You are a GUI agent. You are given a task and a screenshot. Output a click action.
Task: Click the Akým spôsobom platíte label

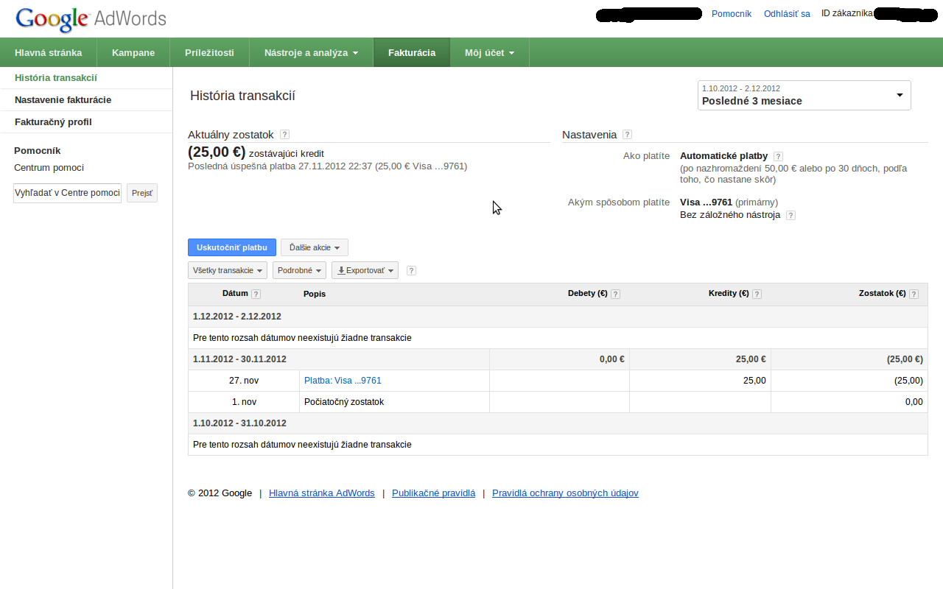click(x=619, y=202)
